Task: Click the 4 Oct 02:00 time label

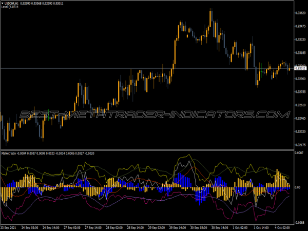Action: pyautogui.click(x=282, y=227)
